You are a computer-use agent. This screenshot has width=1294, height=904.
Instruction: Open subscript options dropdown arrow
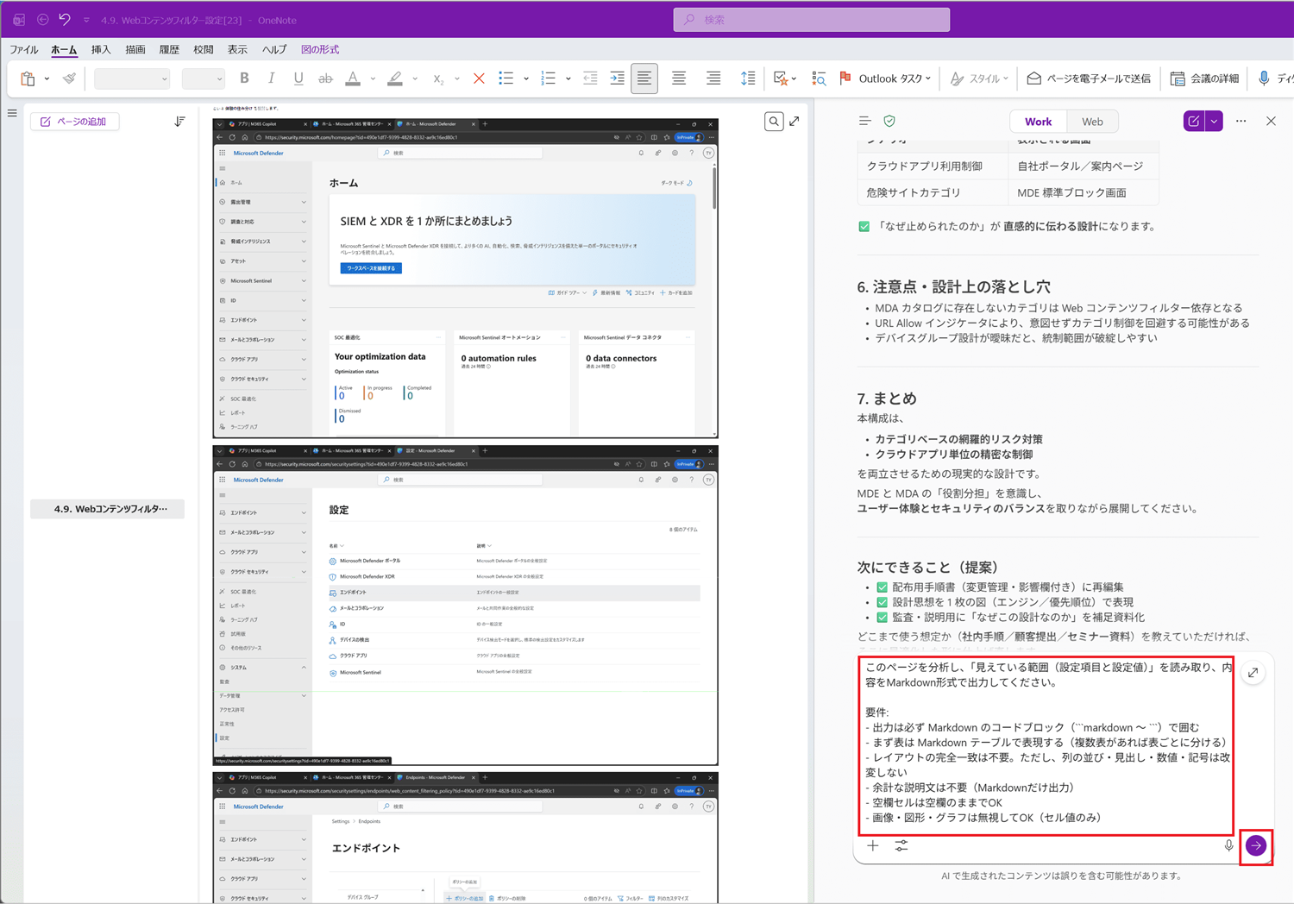pyautogui.click(x=457, y=78)
